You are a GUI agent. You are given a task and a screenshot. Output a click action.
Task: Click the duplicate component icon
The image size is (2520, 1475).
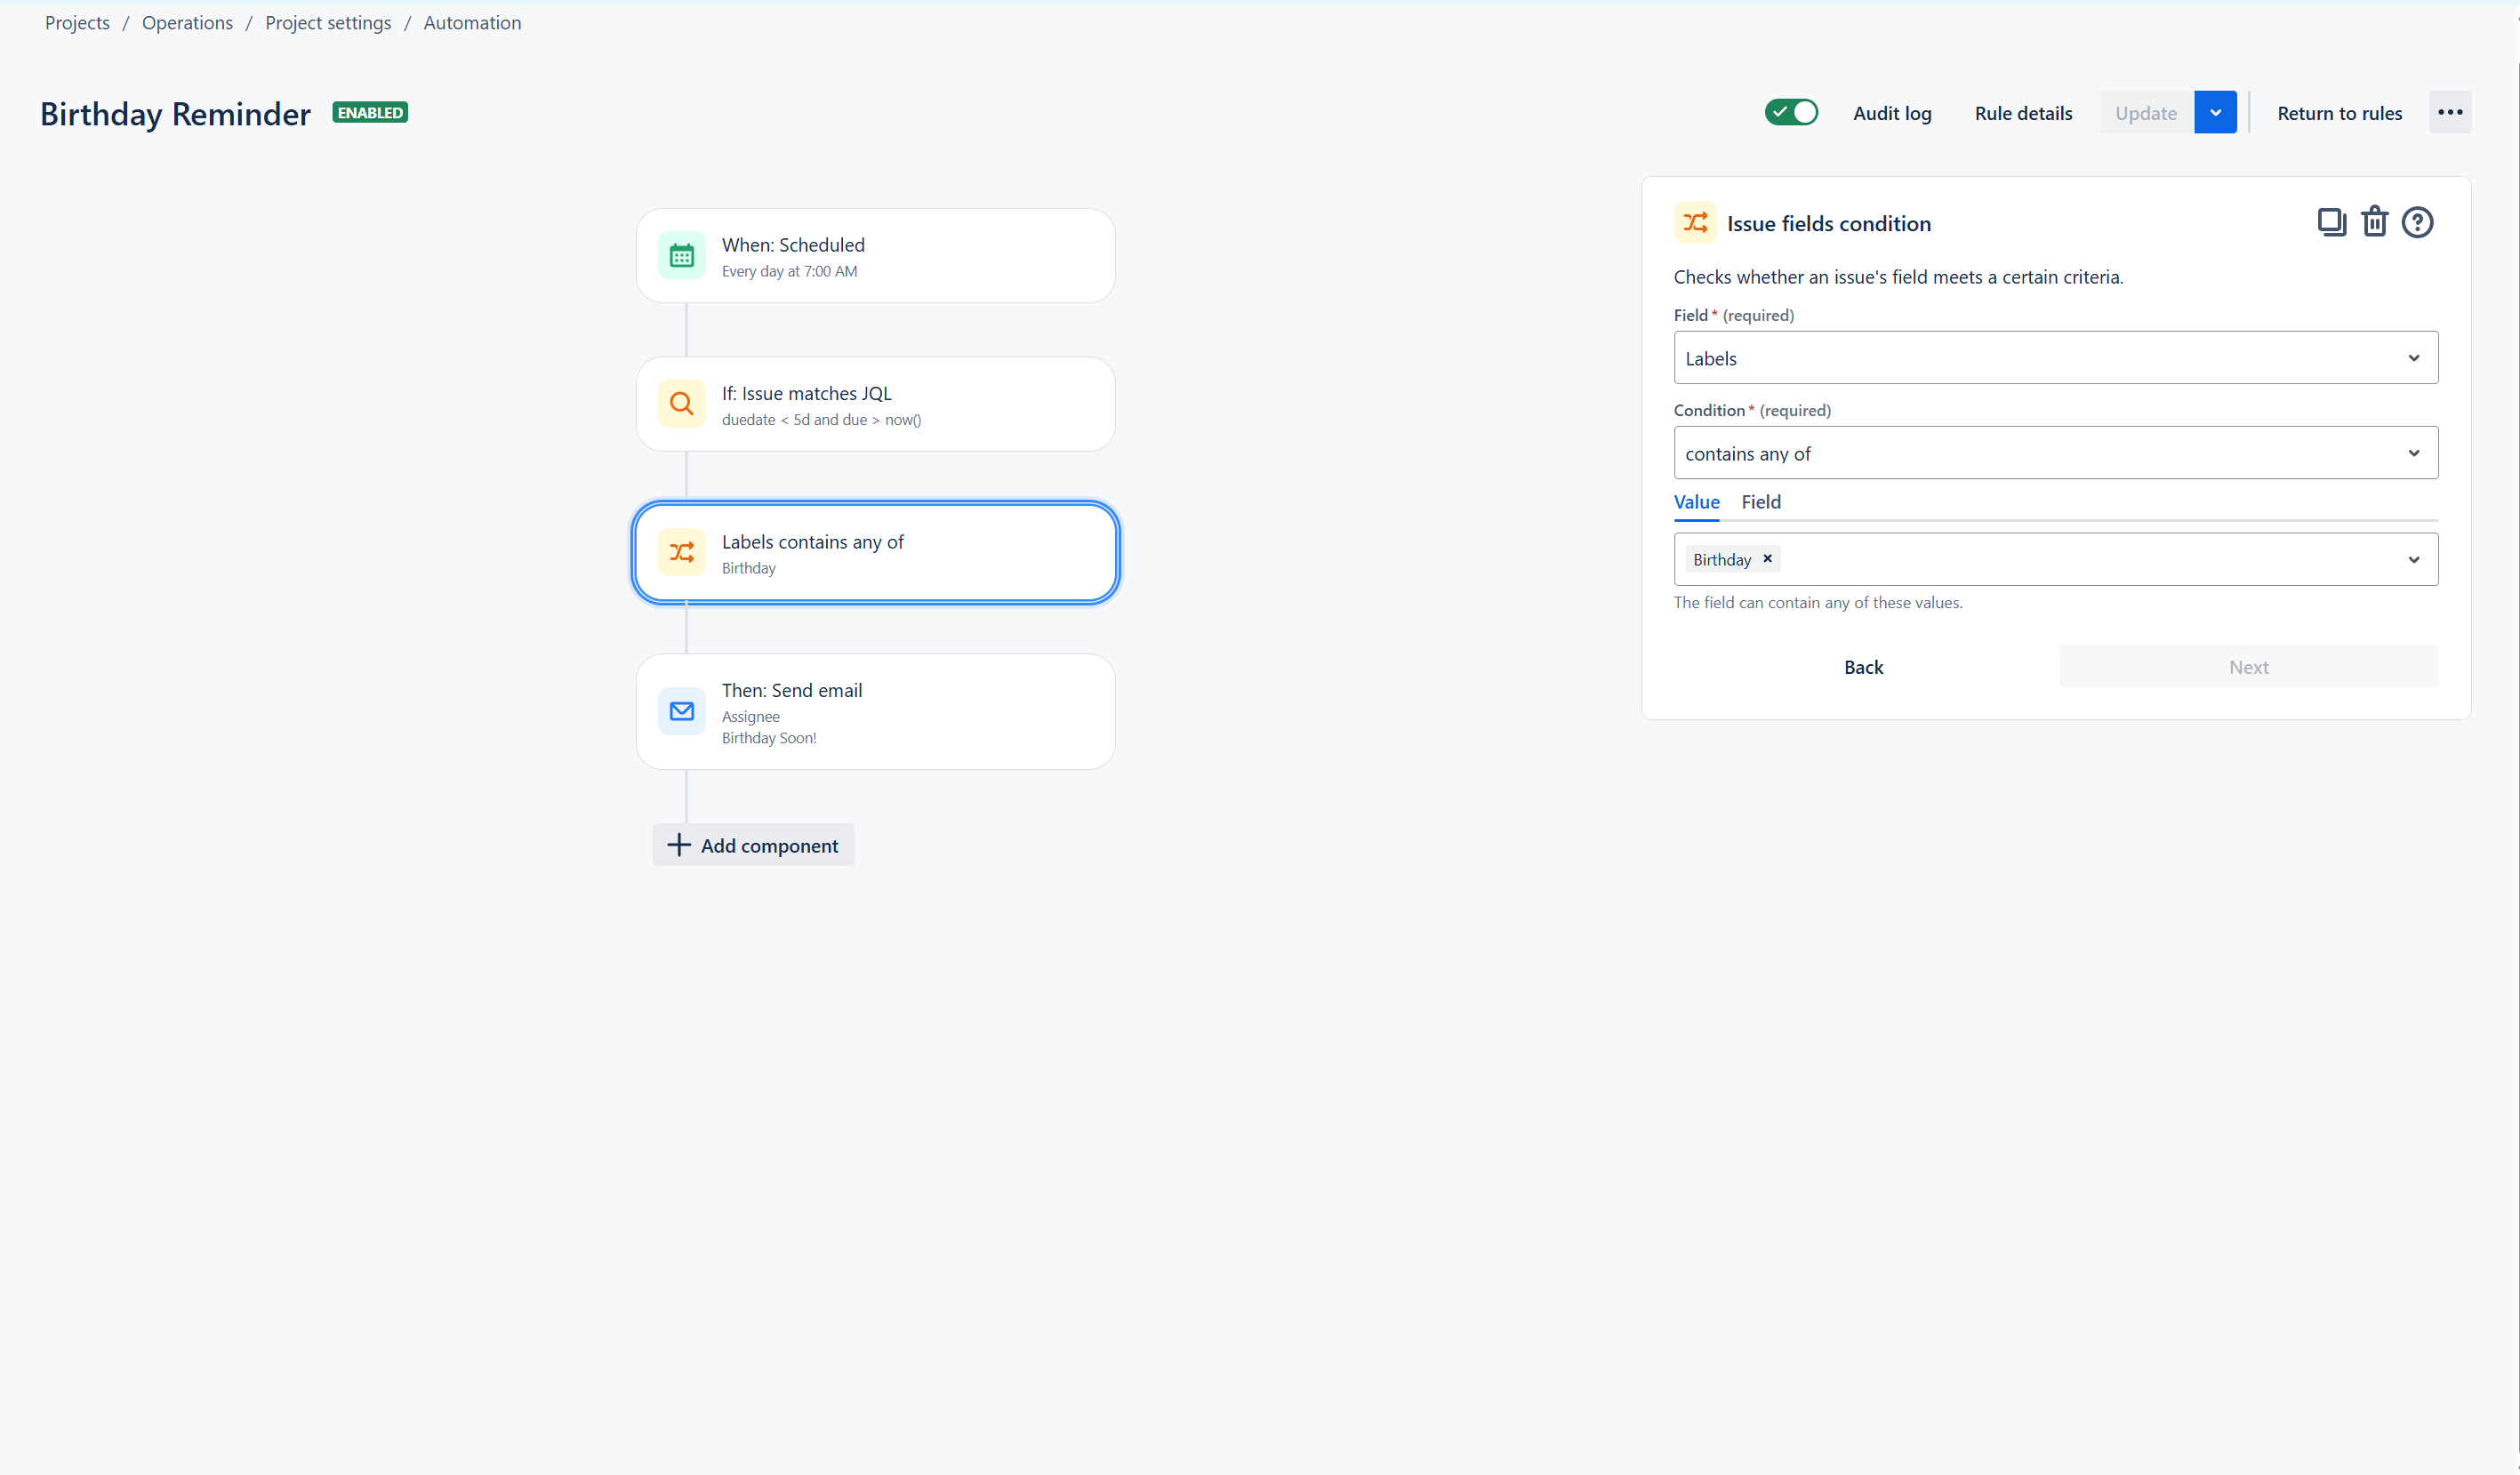pos(2331,222)
